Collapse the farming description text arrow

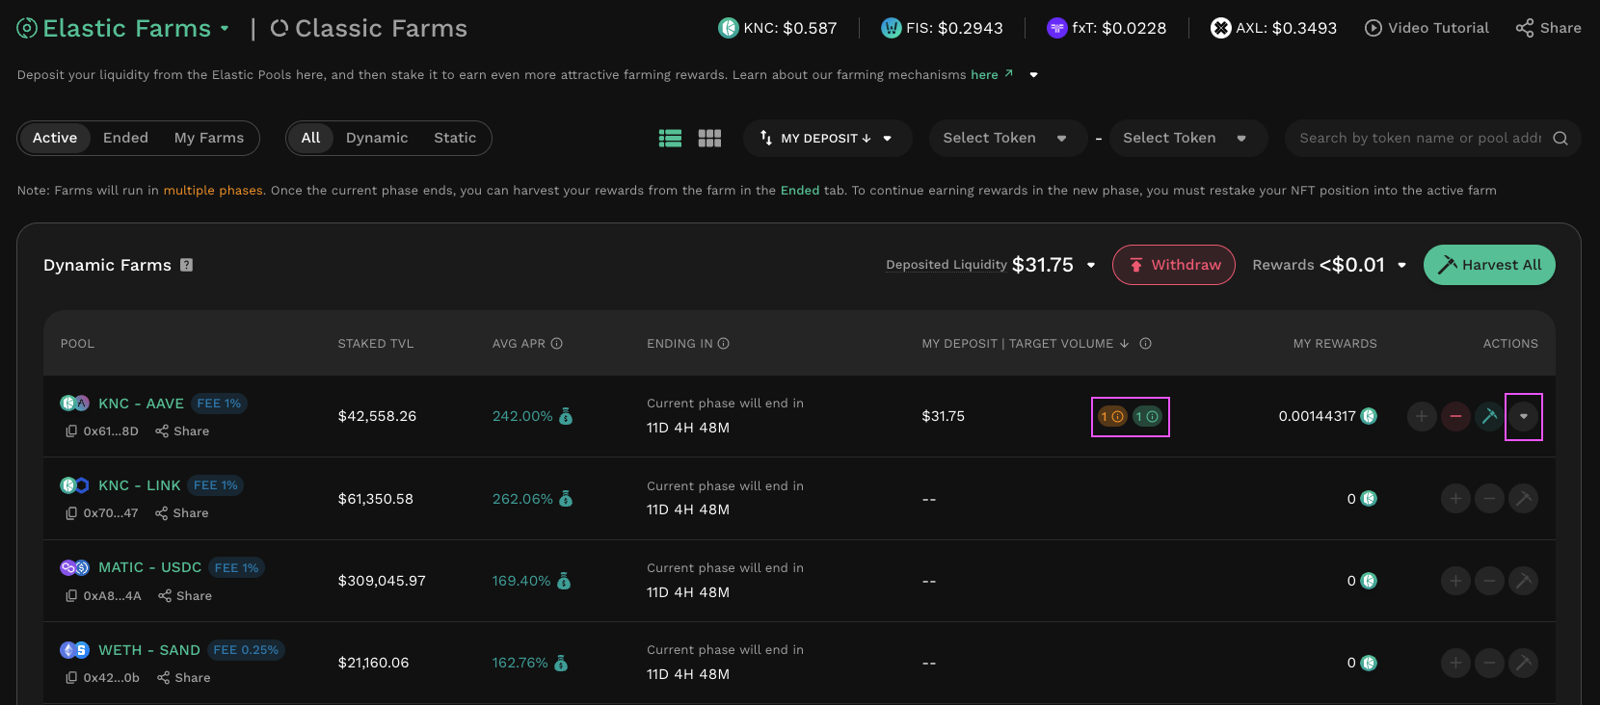[1034, 75]
